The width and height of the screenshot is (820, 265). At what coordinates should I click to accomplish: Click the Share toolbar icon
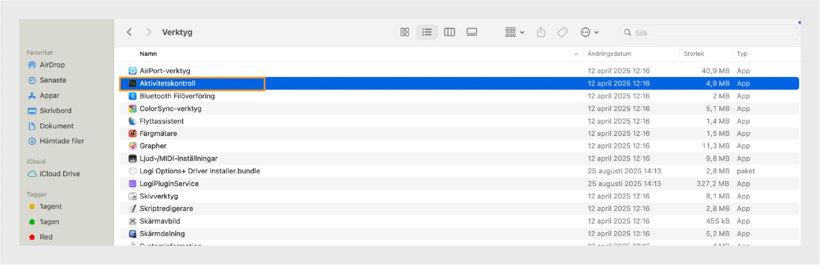(x=541, y=32)
